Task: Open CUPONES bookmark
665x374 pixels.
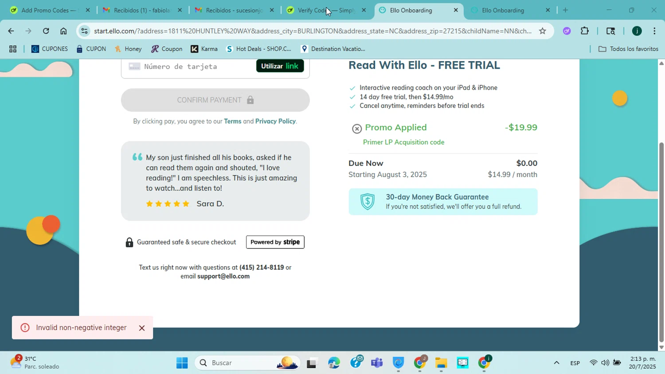Action: click(x=50, y=49)
